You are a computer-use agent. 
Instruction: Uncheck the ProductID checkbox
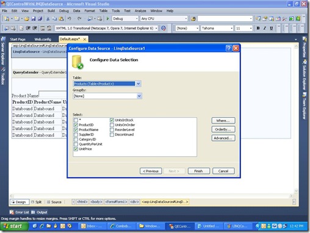click(x=76, y=125)
